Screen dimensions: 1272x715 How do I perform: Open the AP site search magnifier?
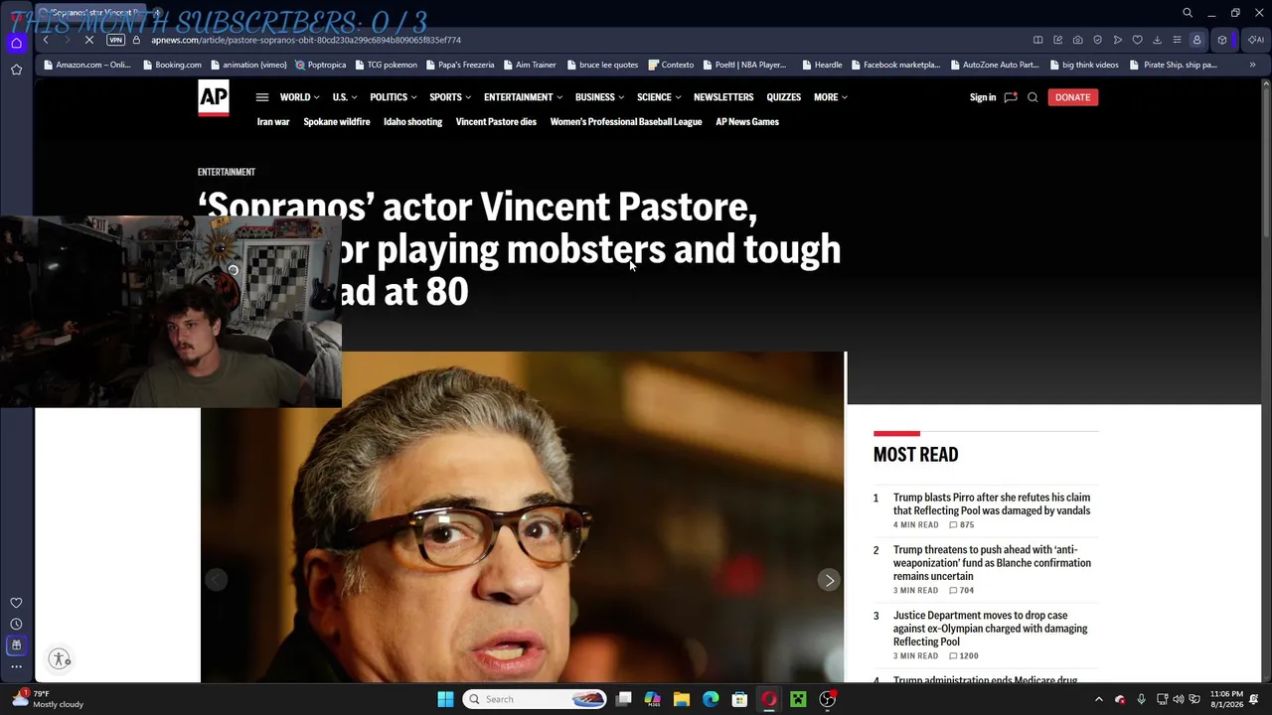(x=1033, y=97)
